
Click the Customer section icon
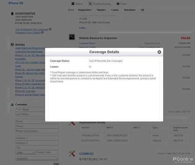(12, 105)
